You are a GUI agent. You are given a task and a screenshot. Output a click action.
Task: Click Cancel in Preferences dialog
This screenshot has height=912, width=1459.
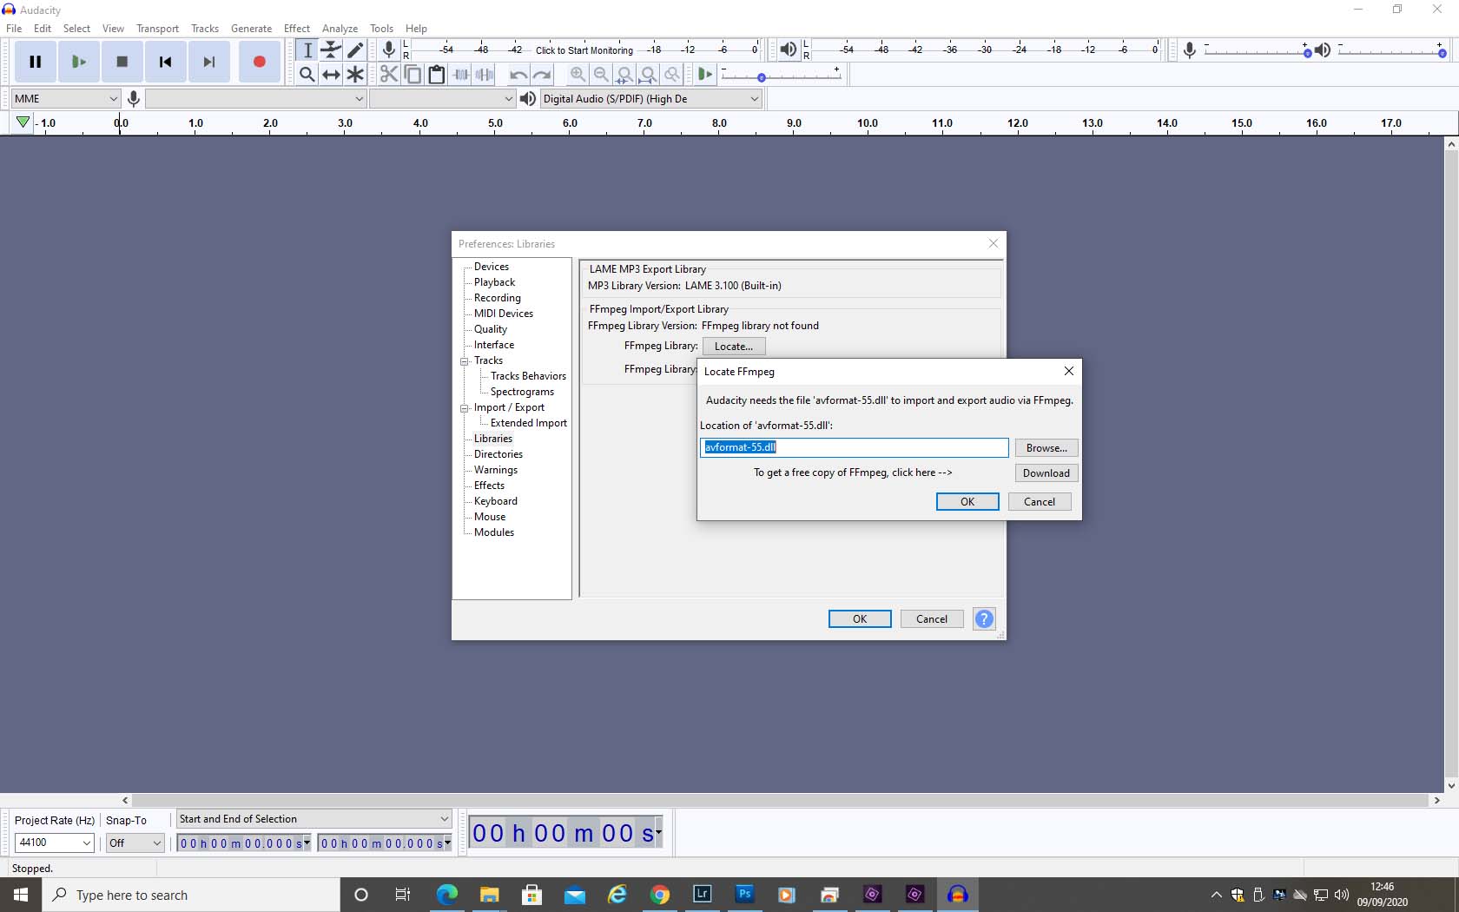[x=932, y=619]
